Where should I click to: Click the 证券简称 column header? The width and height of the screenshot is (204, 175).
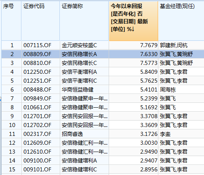84,21
